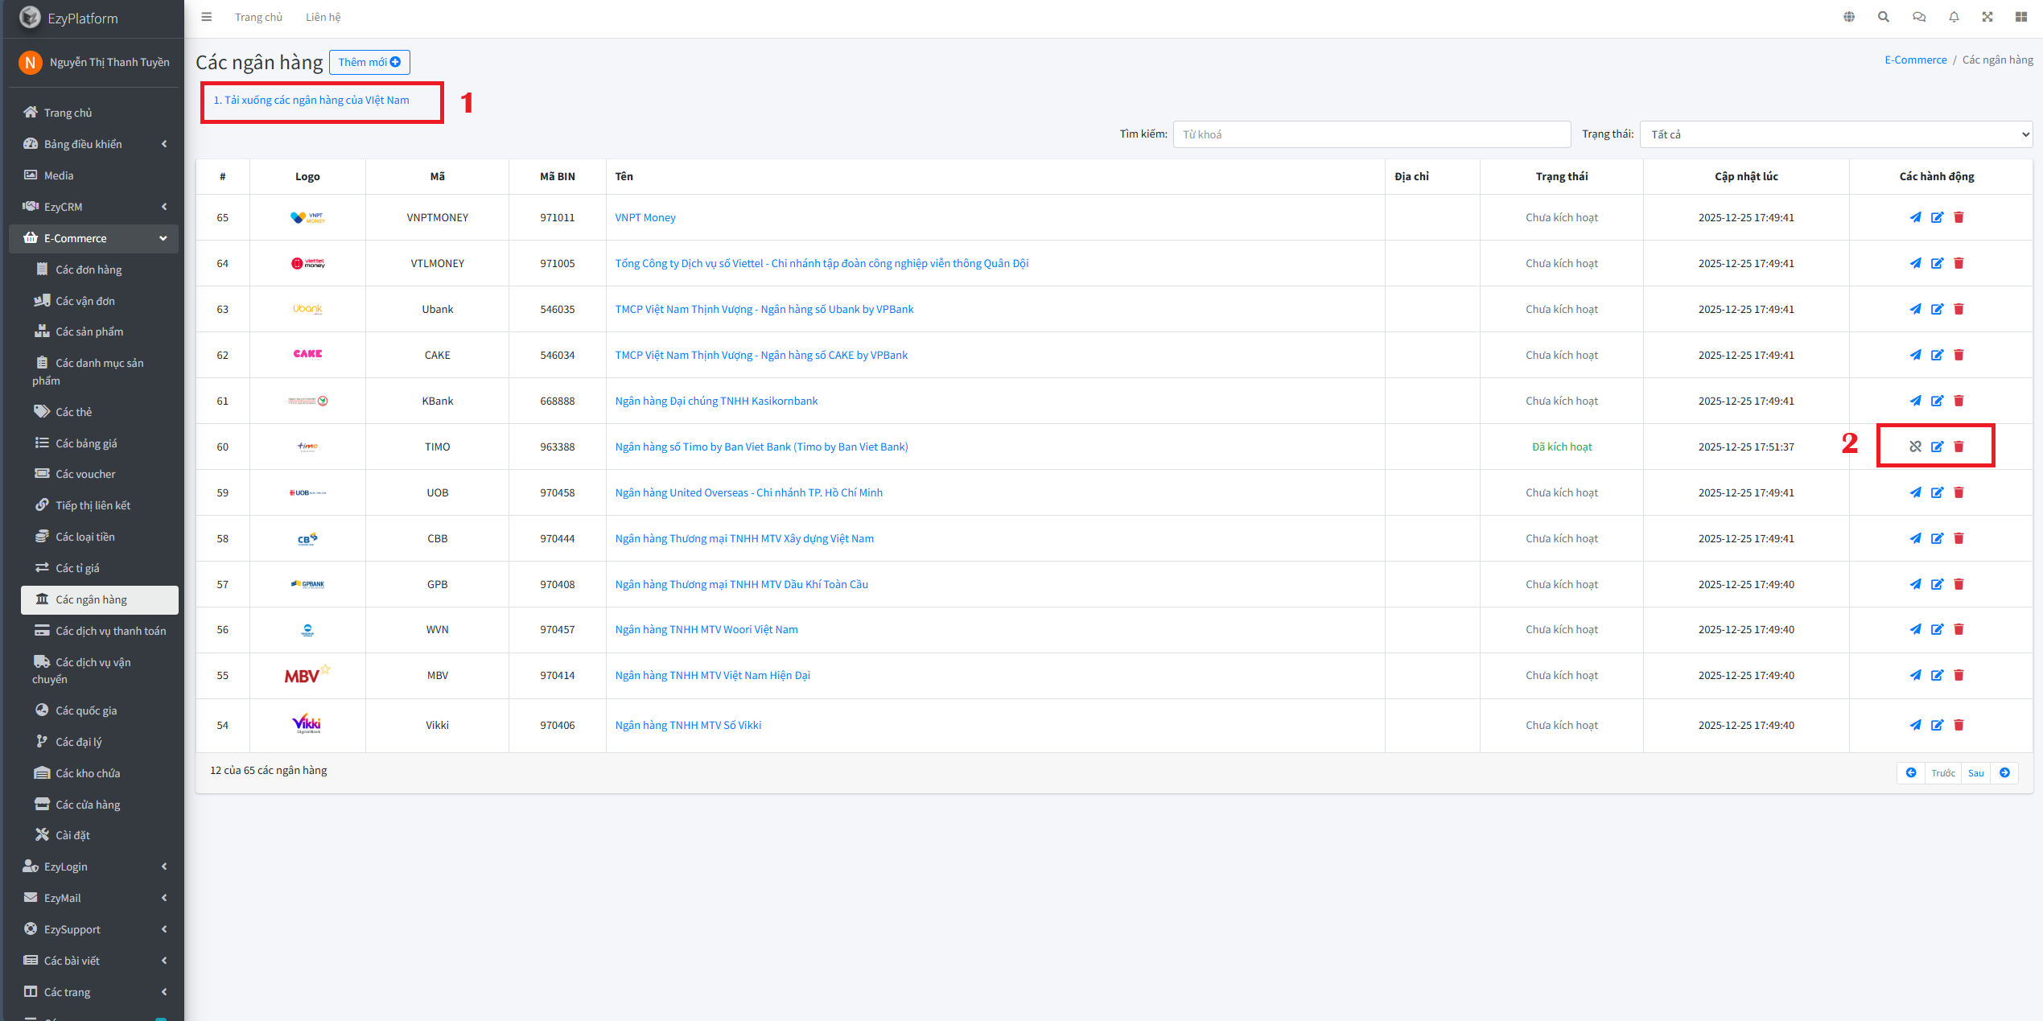Activate the CAKE bank row

pyautogui.click(x=1915, y=355)
